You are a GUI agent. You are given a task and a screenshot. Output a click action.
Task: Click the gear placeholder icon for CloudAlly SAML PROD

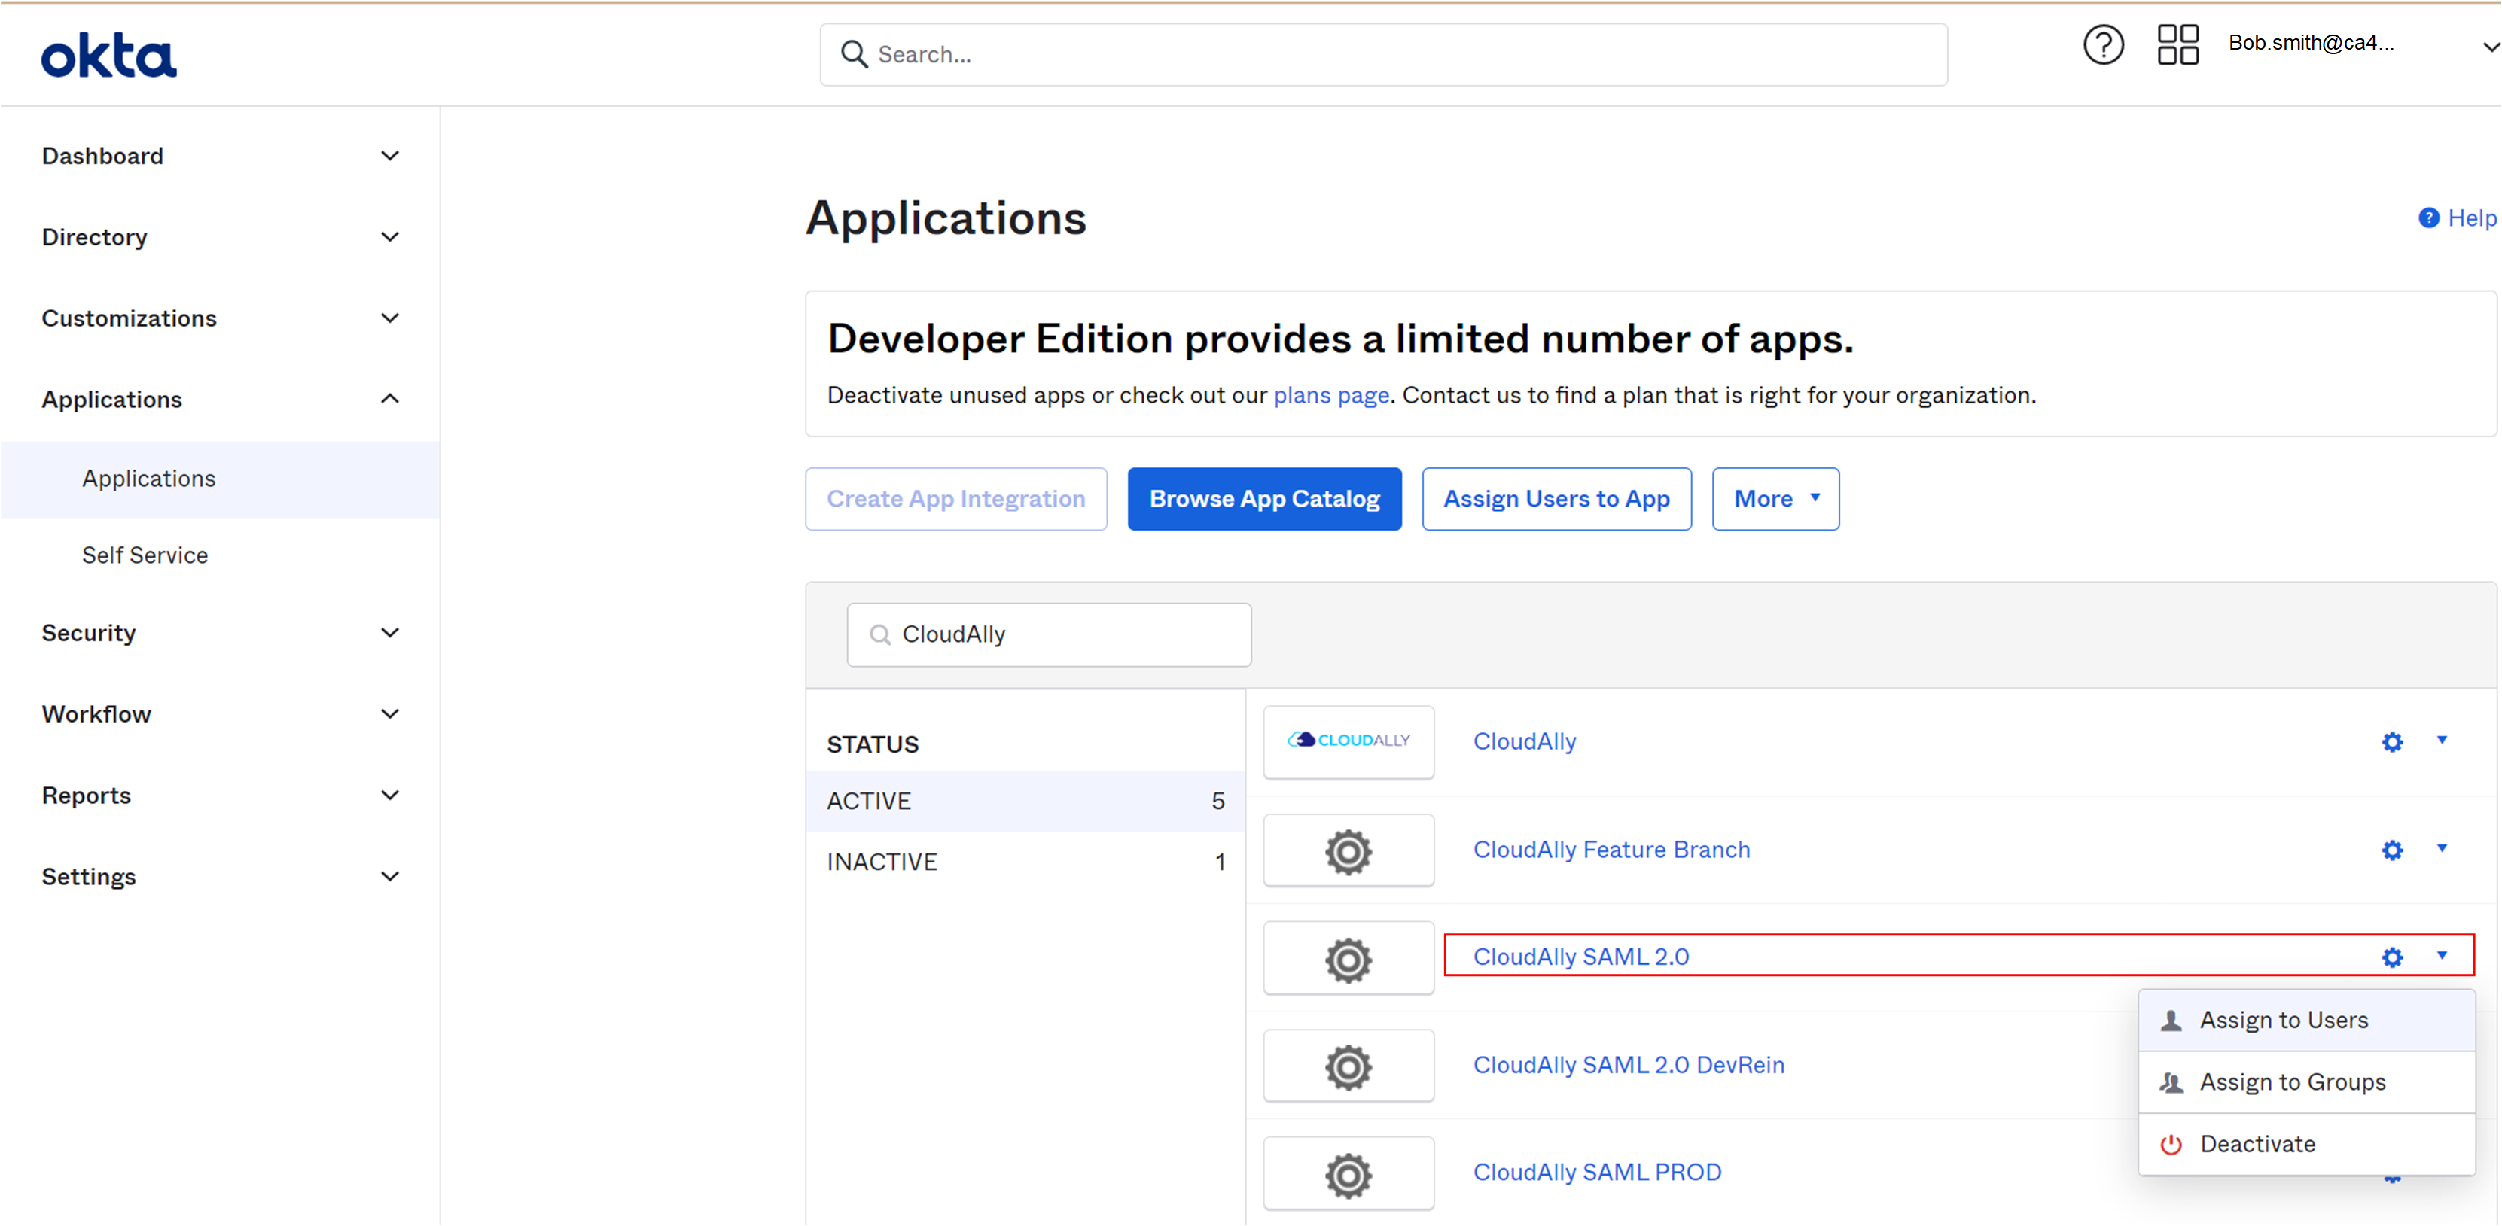pos(1348,1173)
